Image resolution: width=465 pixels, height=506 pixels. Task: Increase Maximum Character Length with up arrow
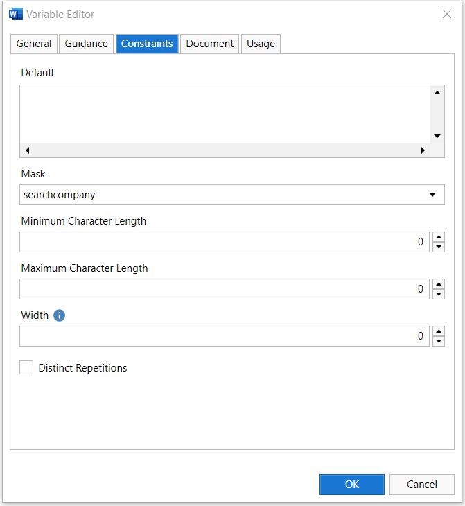(438, 284)
